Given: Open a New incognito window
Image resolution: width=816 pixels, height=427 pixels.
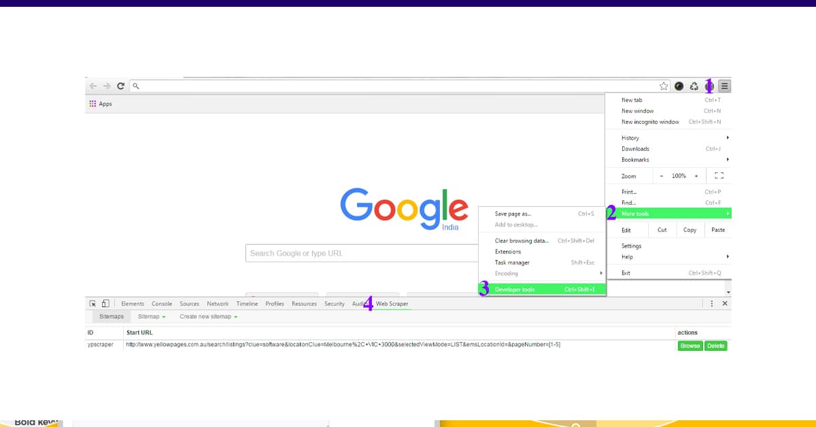Looking at the screenshot, I should 668,122.
